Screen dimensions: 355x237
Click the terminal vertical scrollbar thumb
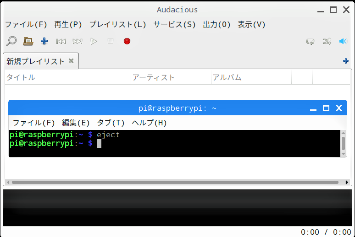tap(343, 143)
